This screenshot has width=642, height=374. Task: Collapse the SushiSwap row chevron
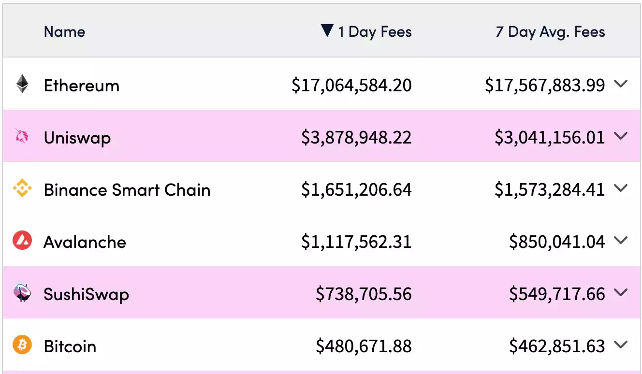[x=621, y=293]
